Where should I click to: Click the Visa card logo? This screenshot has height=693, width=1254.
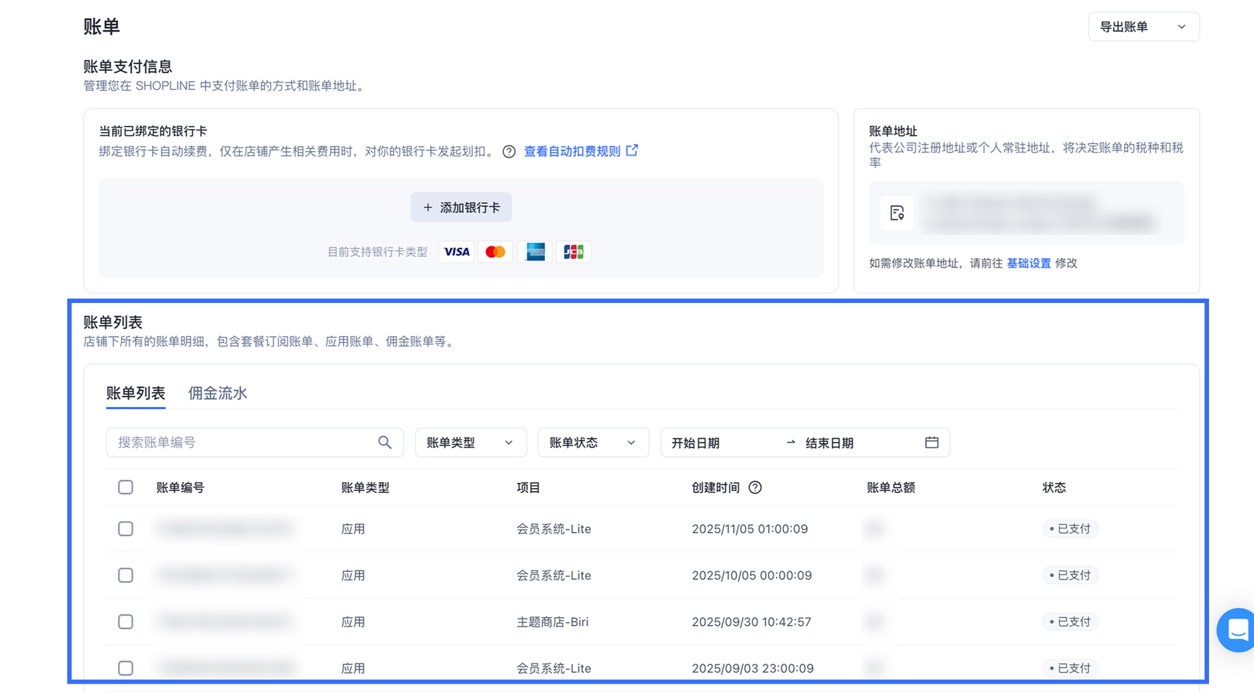[x=457, y=252]
